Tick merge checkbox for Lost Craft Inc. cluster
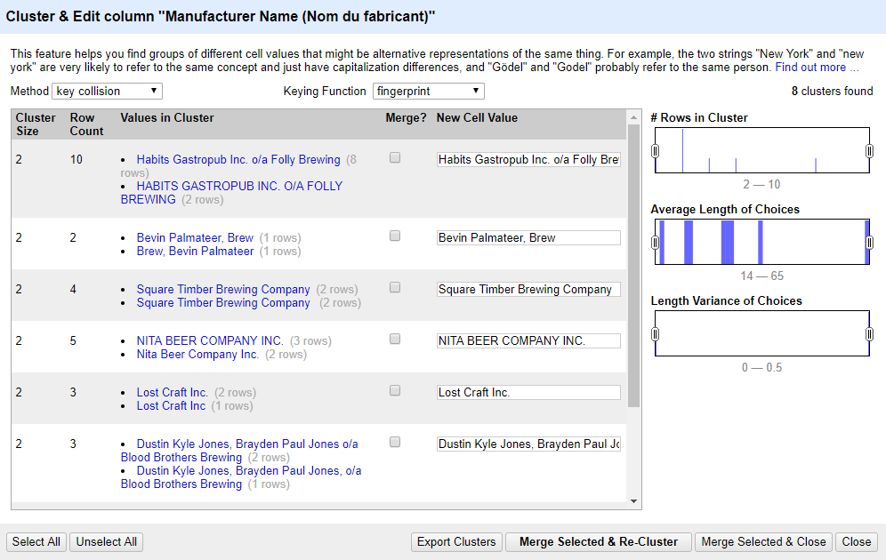 pos(395,390)
